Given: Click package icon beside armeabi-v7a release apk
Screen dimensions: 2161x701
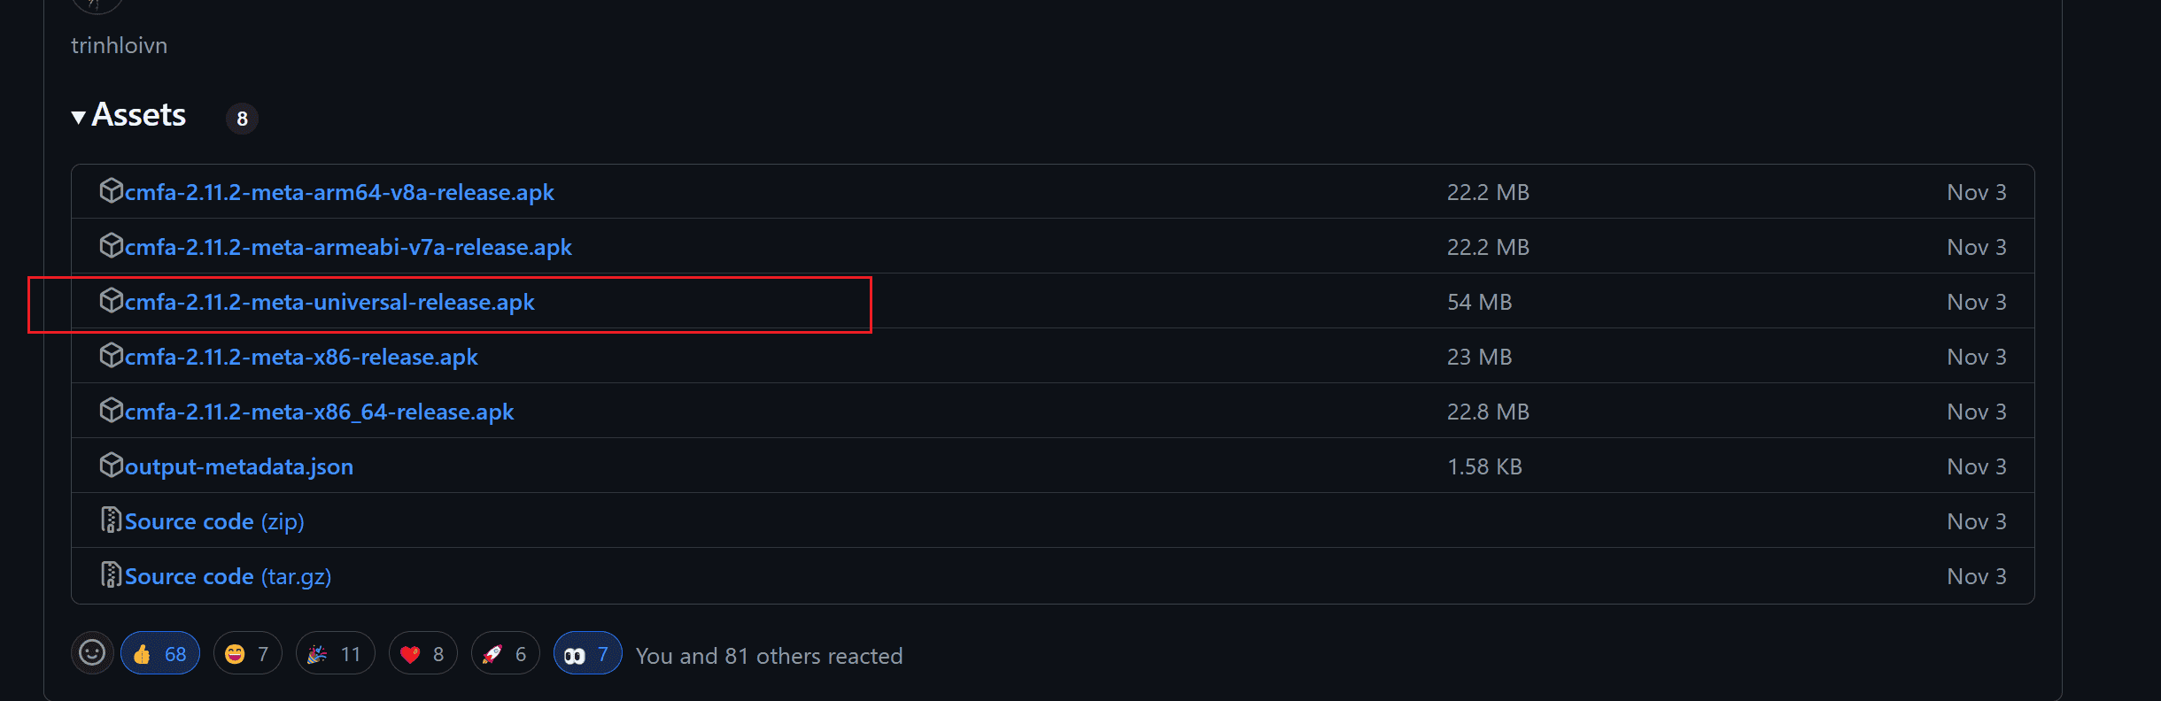Looking at the screenshot, I should pos(111,245).
